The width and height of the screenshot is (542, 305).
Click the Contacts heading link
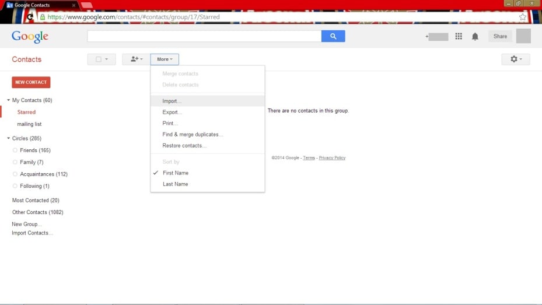(27, 59)
